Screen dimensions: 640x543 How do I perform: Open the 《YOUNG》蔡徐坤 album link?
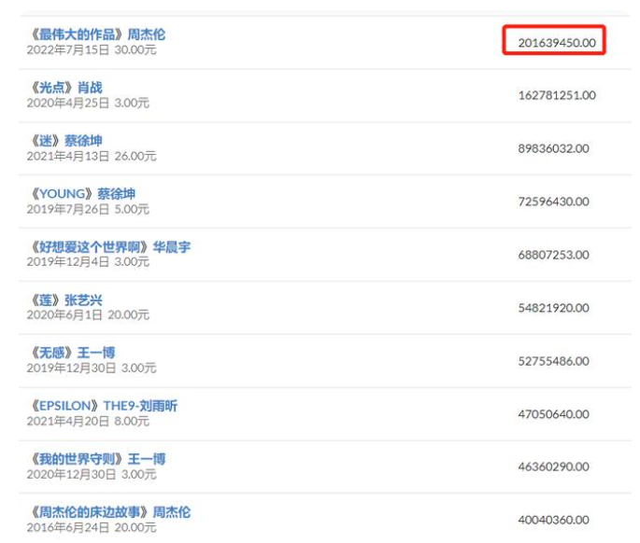(x=83, y=194)
